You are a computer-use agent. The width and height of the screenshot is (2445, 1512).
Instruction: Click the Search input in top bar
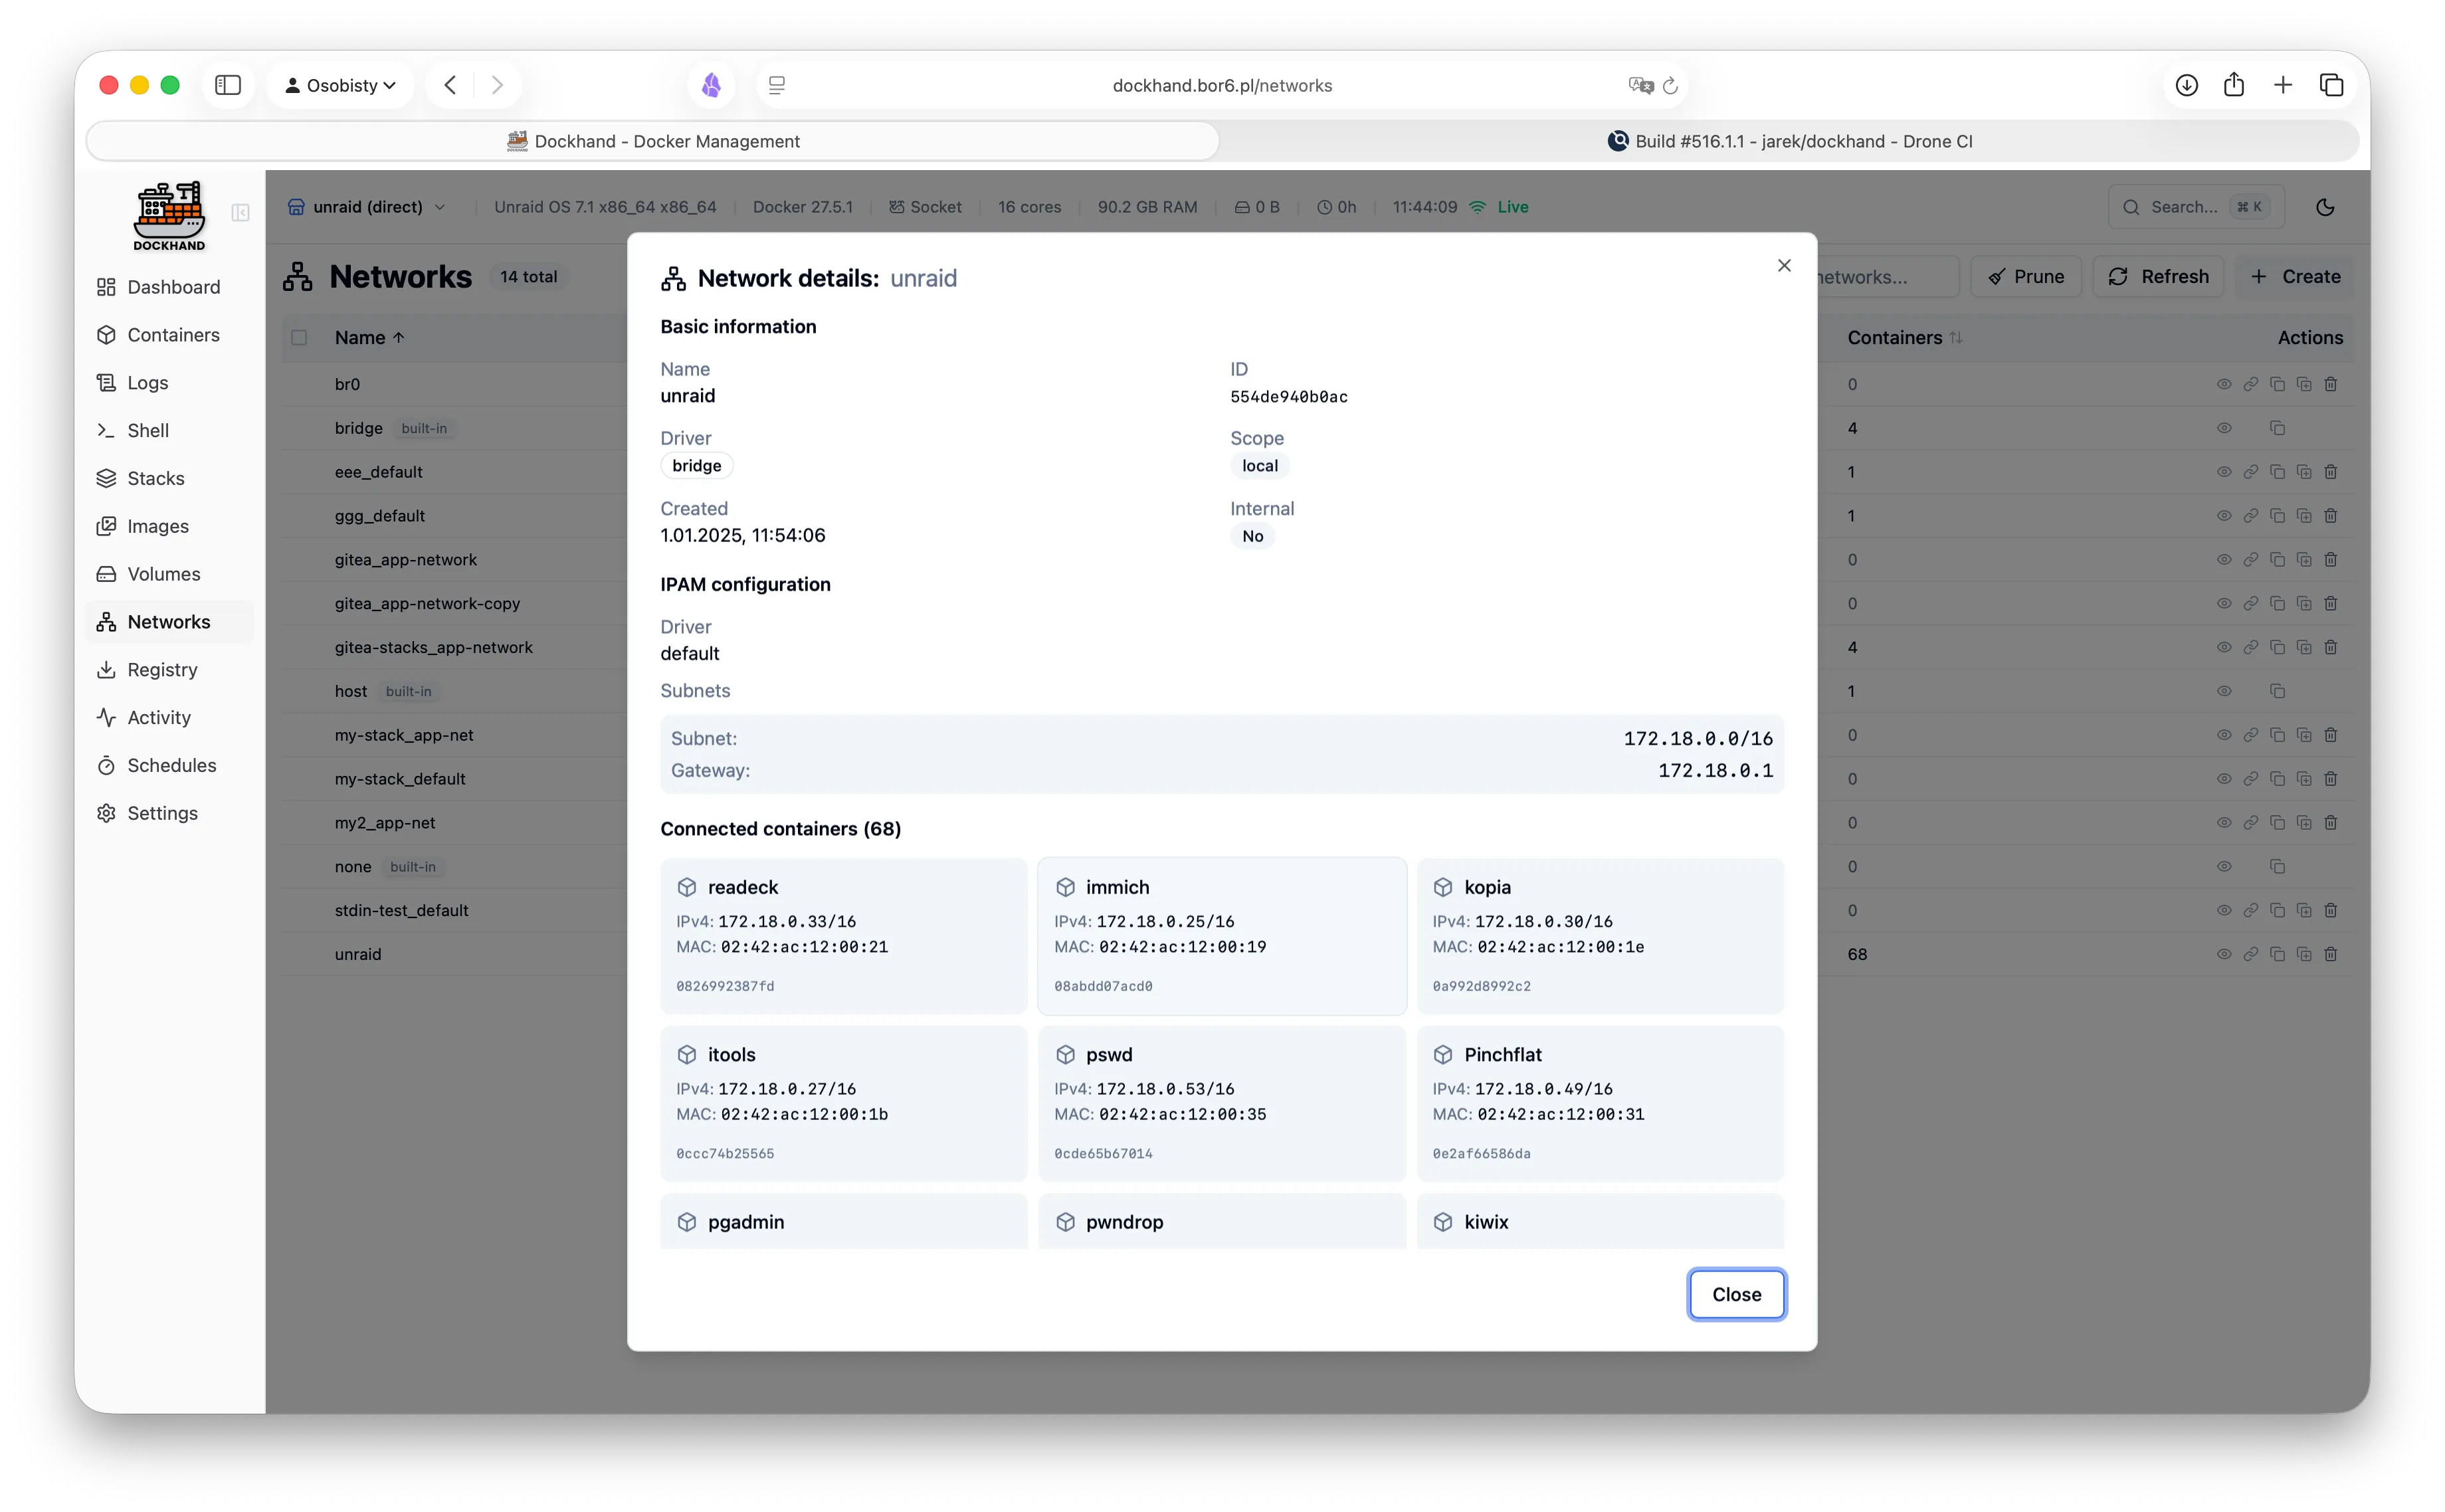pos(2184,207)
